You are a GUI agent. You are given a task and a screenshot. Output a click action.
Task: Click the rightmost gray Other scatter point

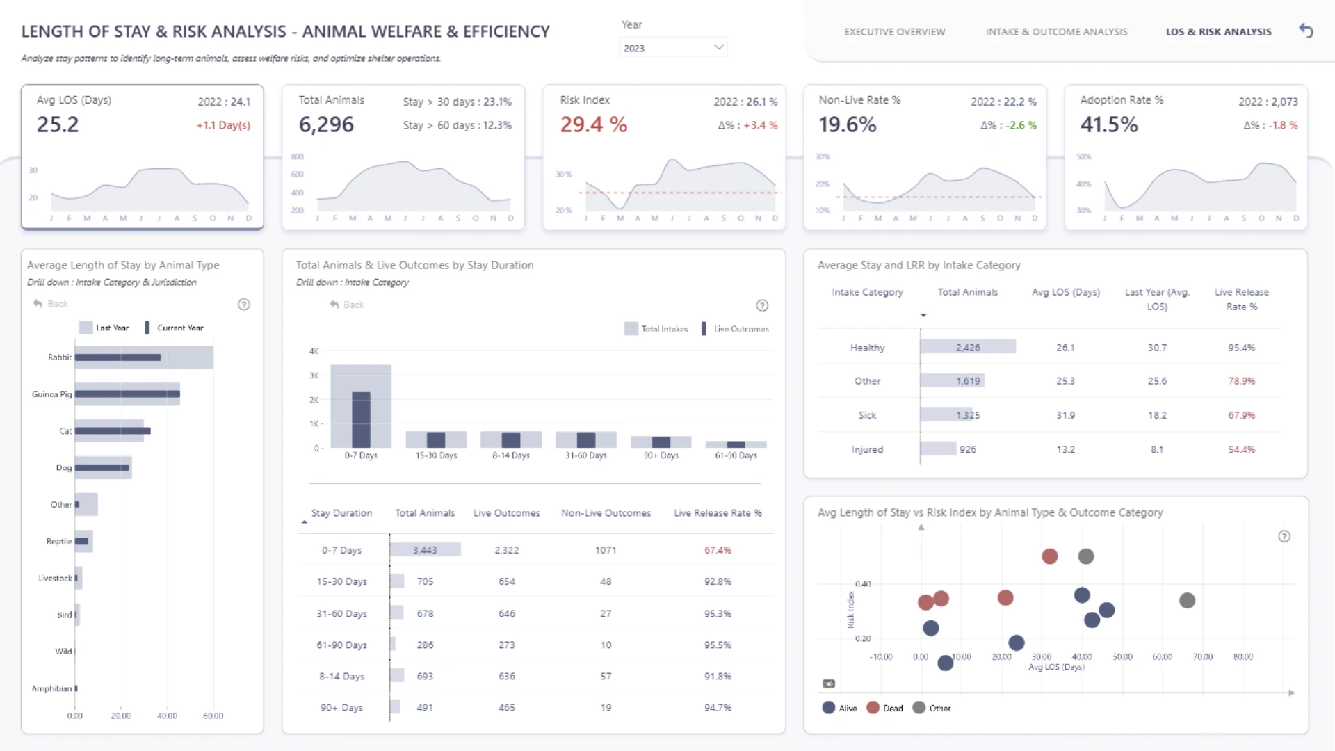1187,600
